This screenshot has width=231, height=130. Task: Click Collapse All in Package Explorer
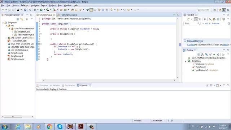pyautogui.click(x=18, y=19)
